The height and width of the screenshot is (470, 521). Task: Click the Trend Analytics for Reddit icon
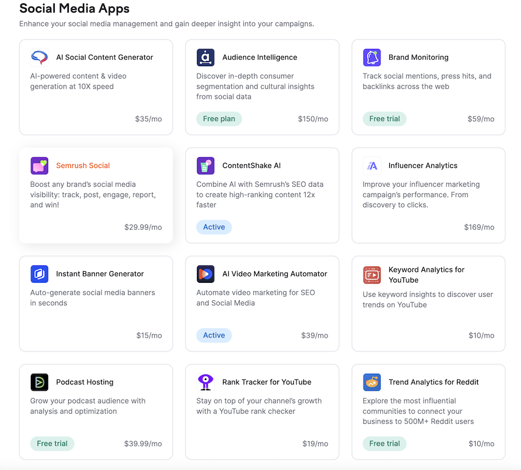(x=371, y=382)
